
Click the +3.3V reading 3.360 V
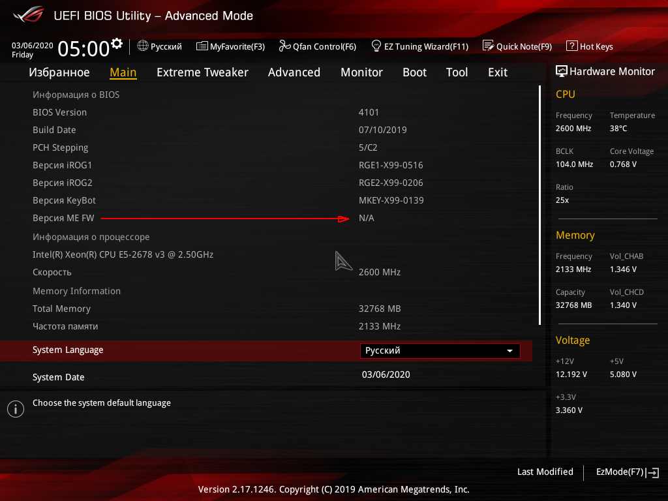(569, 410)
